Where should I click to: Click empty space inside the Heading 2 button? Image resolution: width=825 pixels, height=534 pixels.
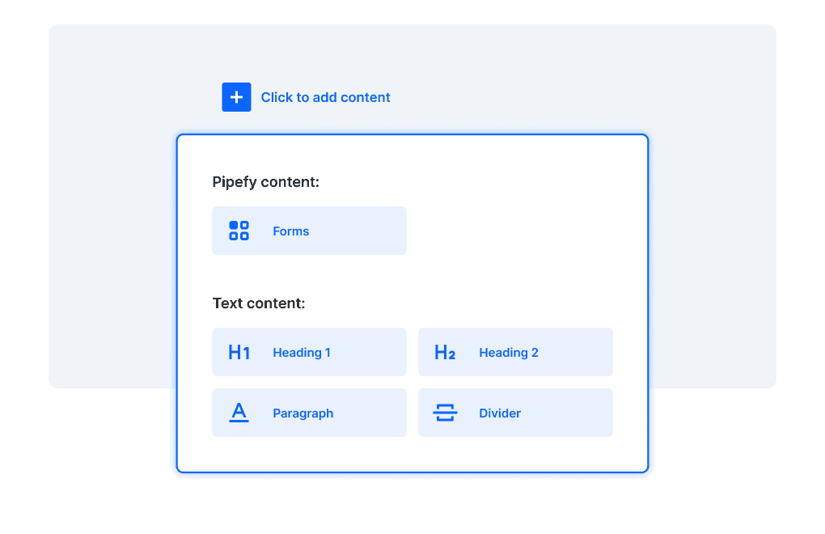point(578,352)
